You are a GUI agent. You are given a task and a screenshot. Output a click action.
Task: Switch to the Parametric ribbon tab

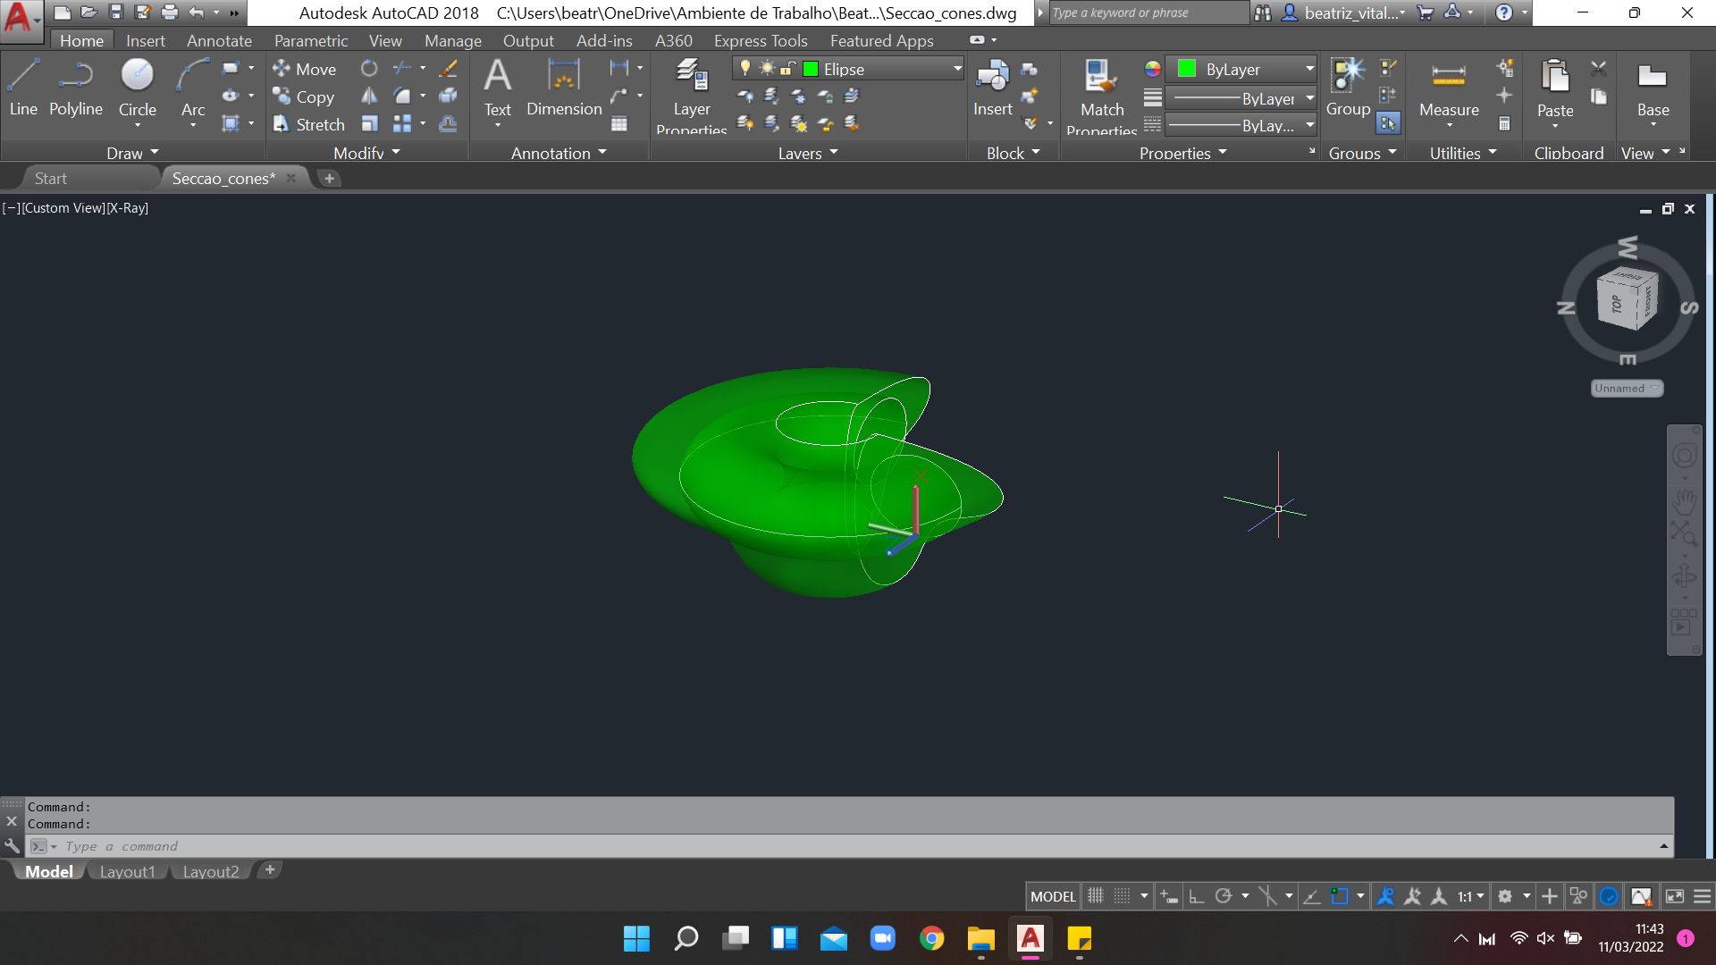coord(311,40)
